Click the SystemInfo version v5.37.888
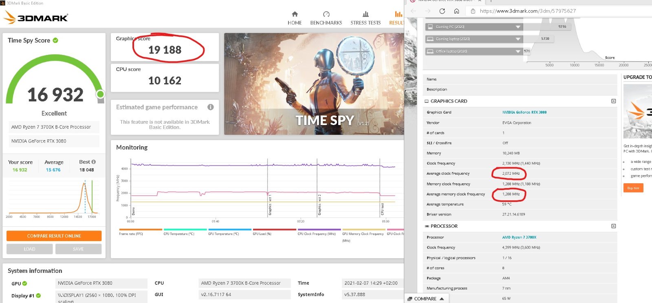The image size is (652, 303). 355,294
